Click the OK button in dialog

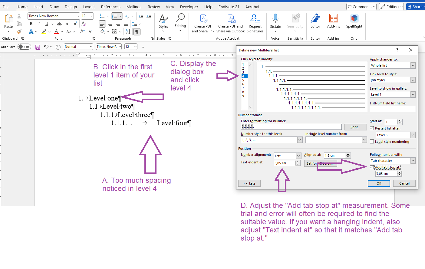[379, 183]
